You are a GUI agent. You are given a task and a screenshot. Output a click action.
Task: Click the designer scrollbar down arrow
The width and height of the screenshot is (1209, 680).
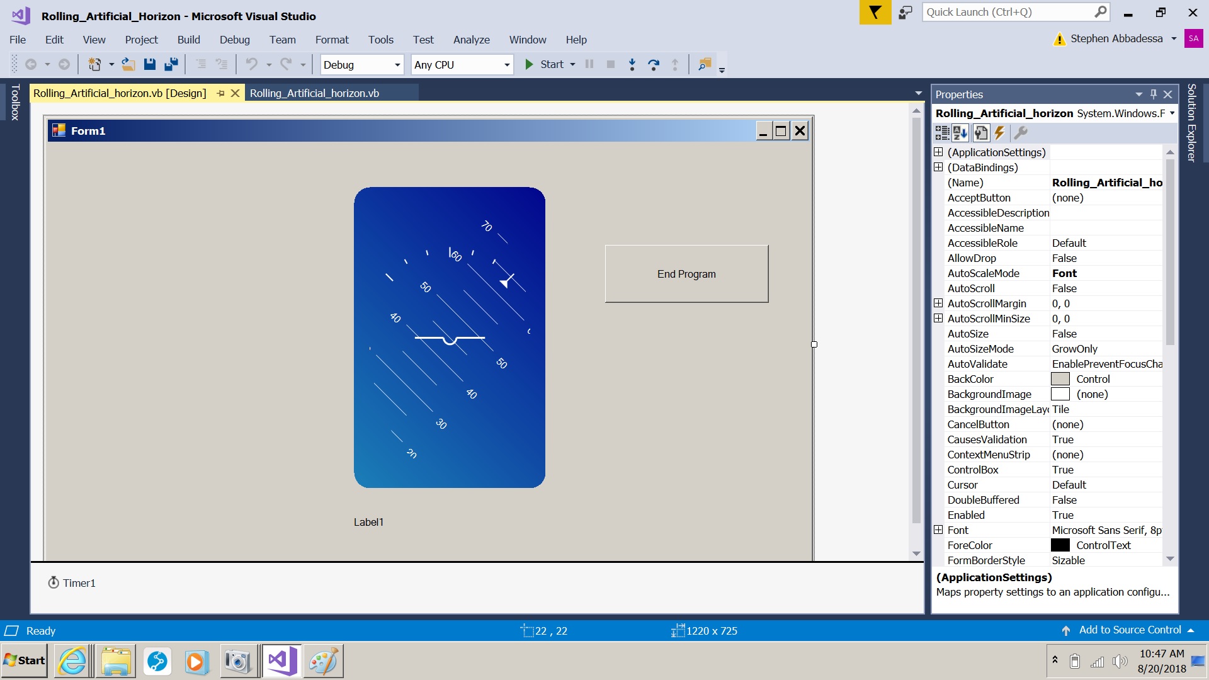point(917,553)
